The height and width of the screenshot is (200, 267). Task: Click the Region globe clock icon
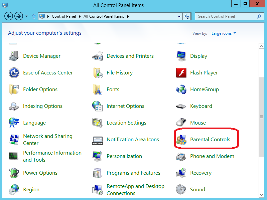coord(14,189)
